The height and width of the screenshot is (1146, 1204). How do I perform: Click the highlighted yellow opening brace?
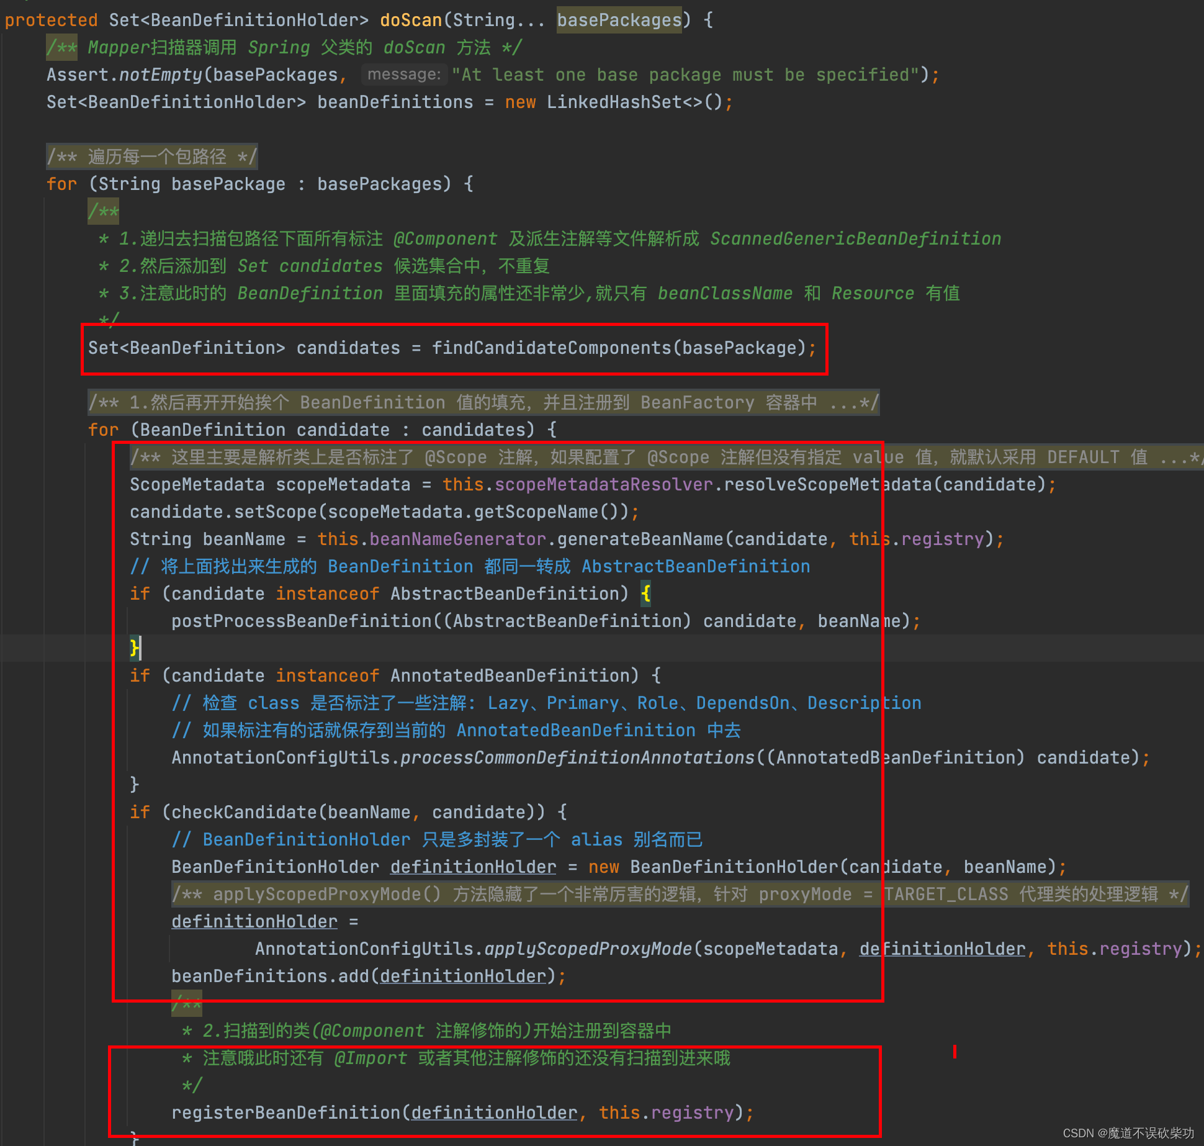[x=646, y=593]
